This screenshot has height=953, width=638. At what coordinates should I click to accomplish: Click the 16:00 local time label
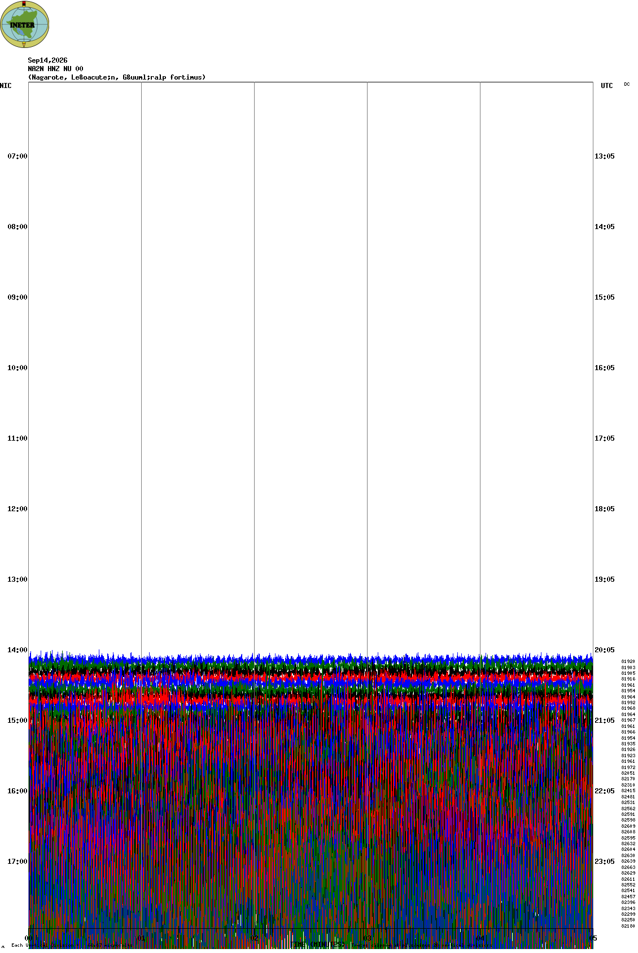18,791
